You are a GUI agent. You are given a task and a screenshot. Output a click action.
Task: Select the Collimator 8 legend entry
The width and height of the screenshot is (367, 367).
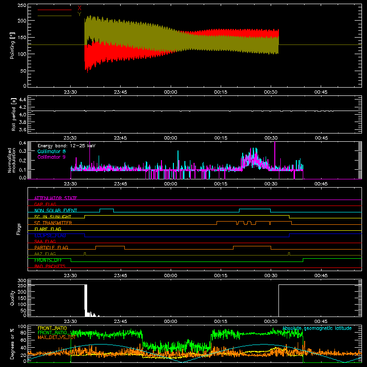pos(51,151)
